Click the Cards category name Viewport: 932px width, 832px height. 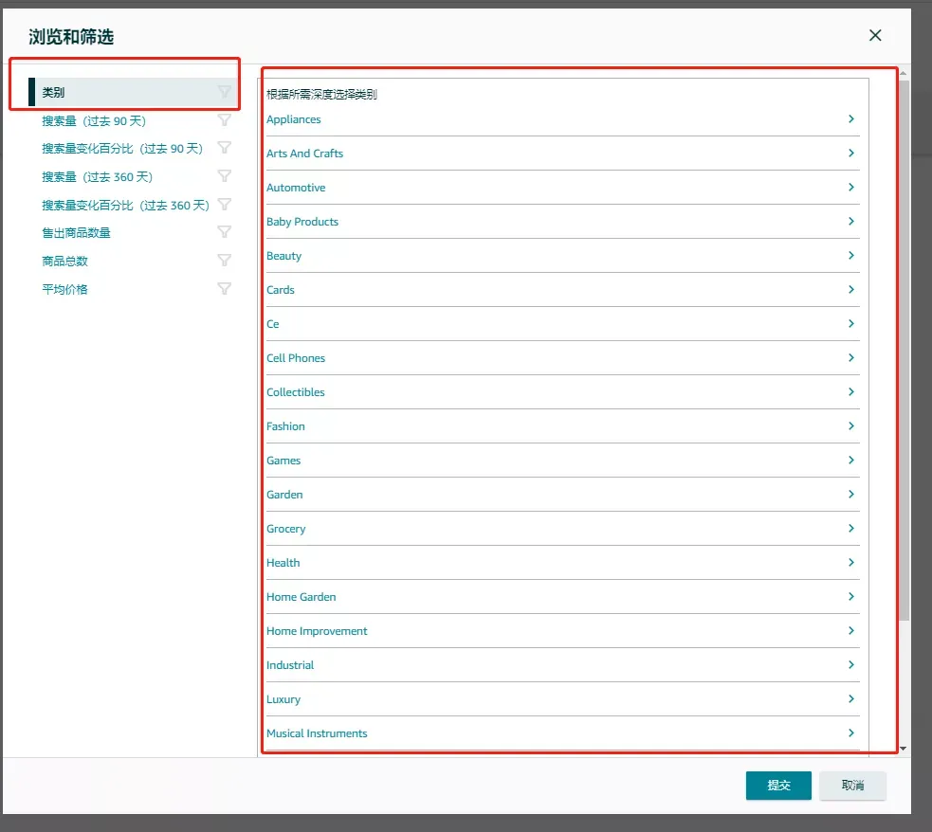pos(280,290)
